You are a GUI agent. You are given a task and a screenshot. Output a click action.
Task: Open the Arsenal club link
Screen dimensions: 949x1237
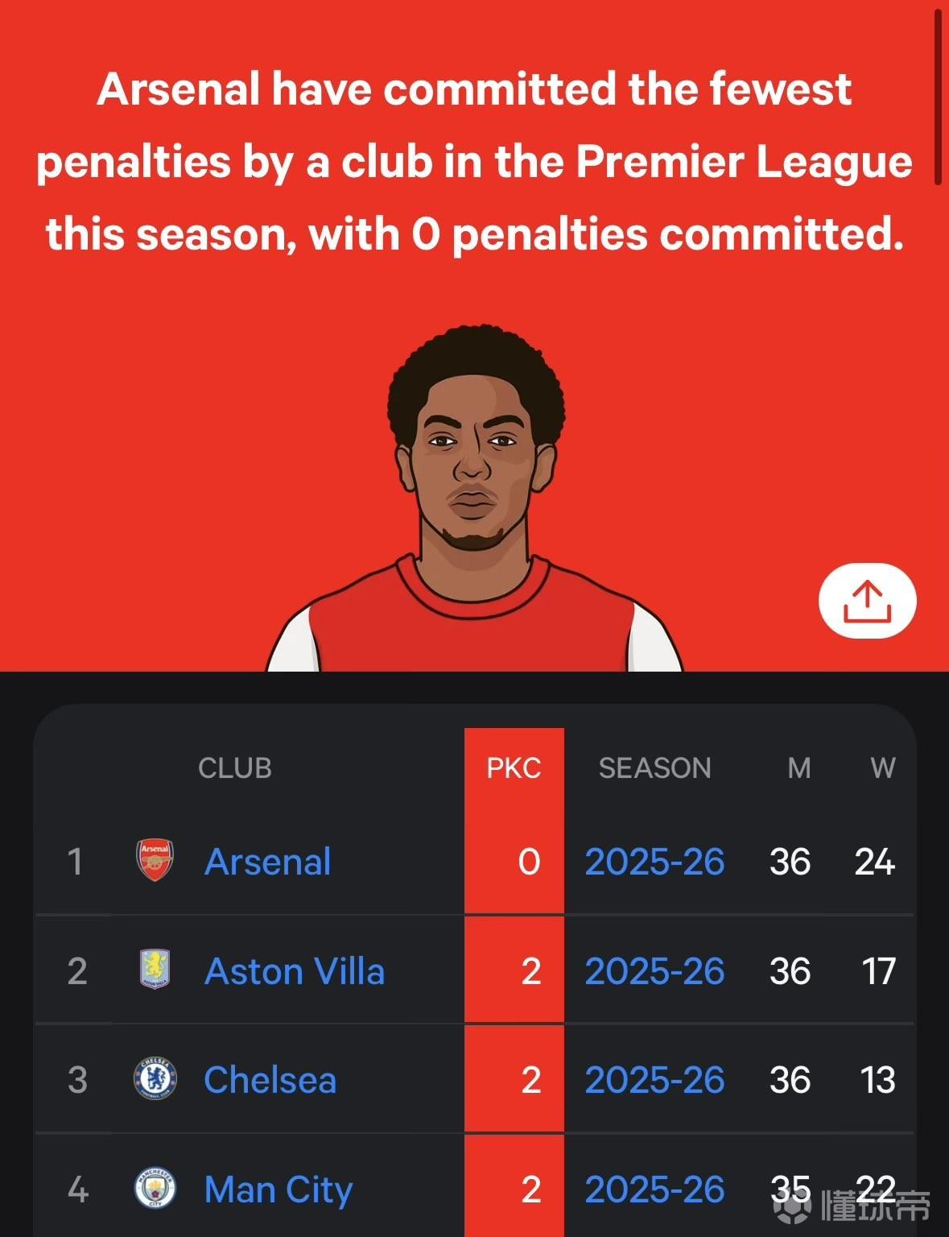268,861
